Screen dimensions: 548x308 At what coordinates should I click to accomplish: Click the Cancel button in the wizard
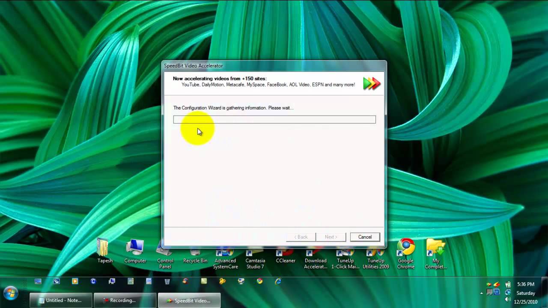coord(365,237)
